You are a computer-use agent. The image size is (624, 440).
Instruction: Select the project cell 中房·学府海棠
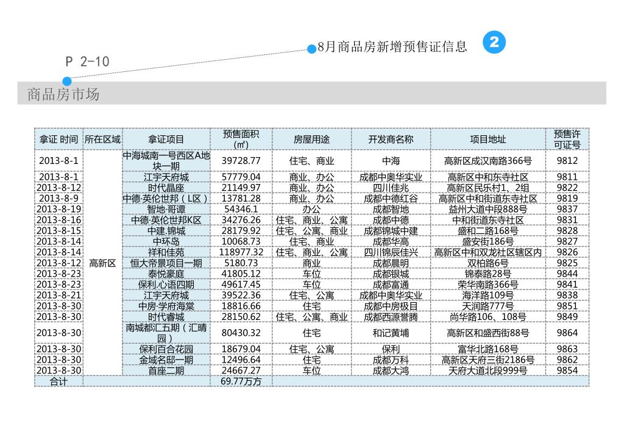166,306
